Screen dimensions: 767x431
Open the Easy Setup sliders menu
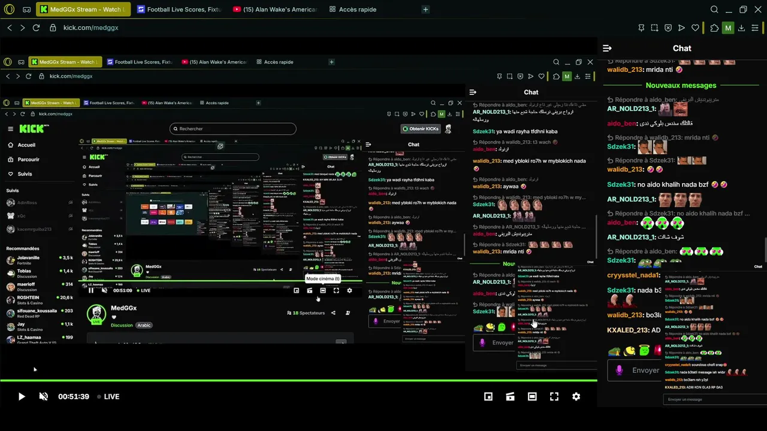click(x=755, y=28)
